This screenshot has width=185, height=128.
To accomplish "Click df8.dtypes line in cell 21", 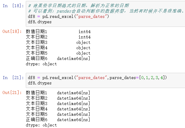I will (40, 83).
